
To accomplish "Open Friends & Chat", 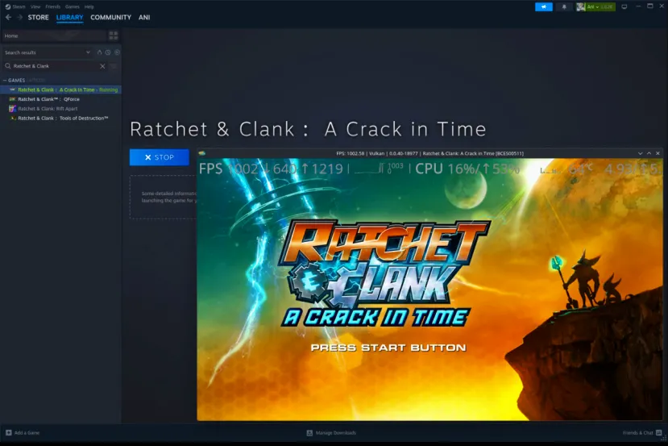I will coord(642,433).
